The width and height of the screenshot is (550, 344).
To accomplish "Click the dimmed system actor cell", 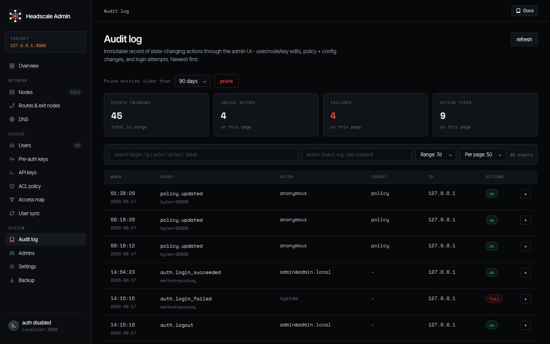I will point(289,299).
